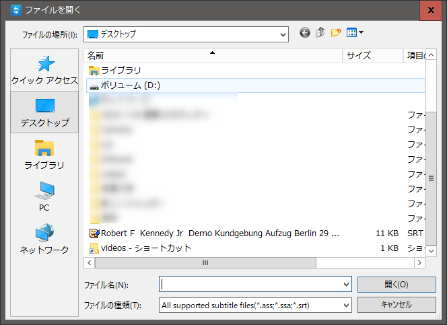
Task: Select Quick Access in sidebar
Action: pos(44,70)
